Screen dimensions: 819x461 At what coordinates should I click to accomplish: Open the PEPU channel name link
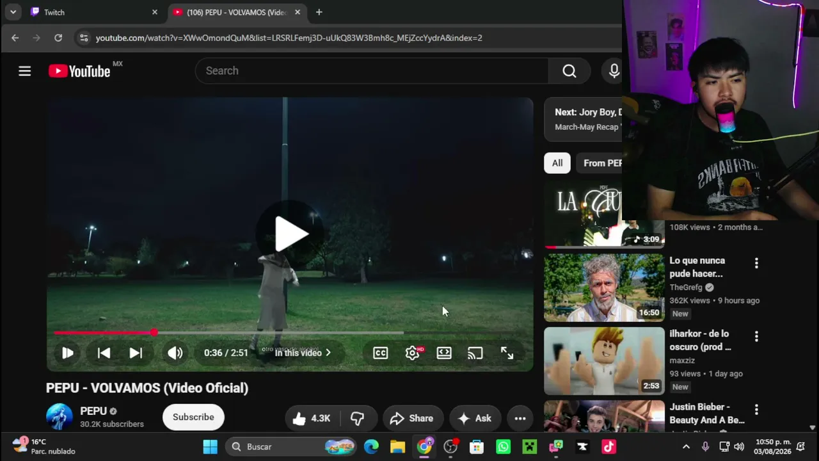tap(93, 411)
